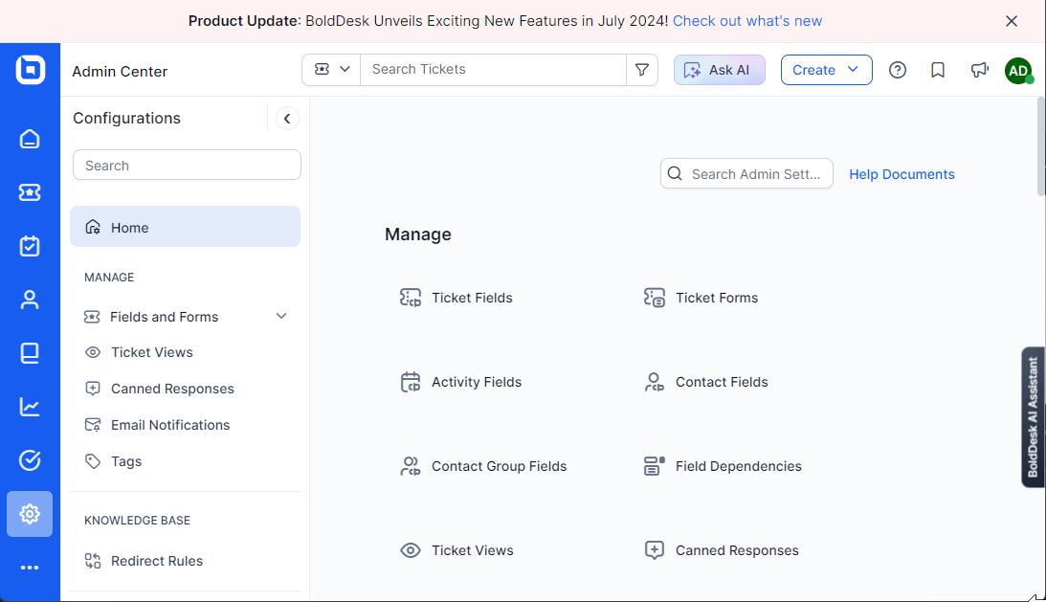This screenshot has width=1046, height=602.
Task: Click the eye icon beside main Ticket Views
Action: (x=411, y=550)
